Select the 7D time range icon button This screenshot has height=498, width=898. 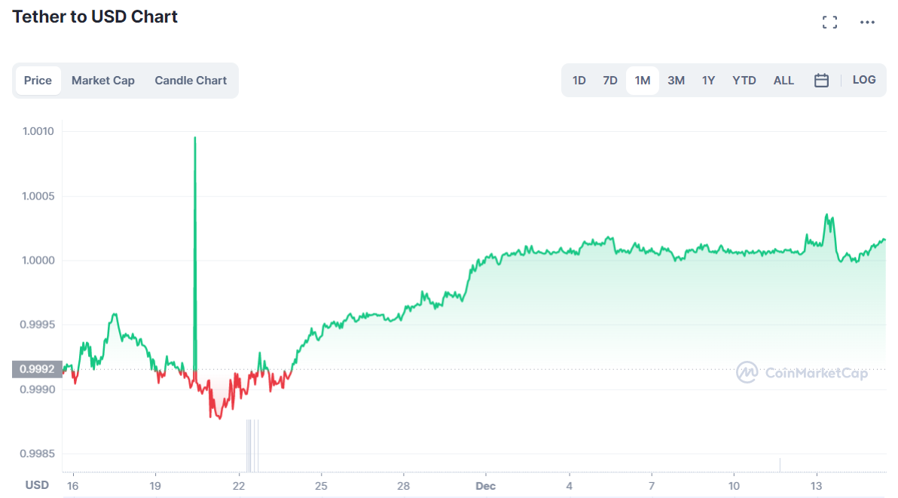(x=609, y=79)
